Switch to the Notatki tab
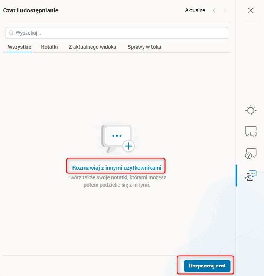 (49, 47)
